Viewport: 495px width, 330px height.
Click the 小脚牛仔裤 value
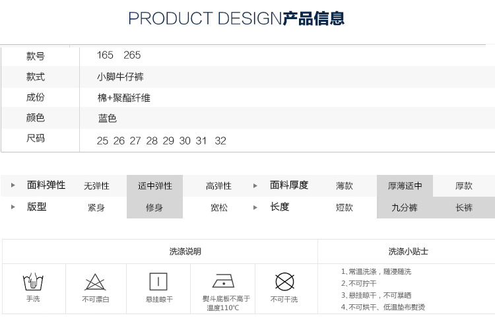[x=120, y=77]
